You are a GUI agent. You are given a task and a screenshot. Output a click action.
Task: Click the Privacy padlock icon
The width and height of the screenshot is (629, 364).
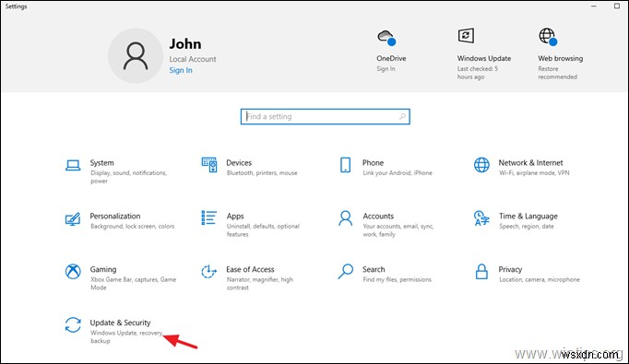click(x=481, y=272)
